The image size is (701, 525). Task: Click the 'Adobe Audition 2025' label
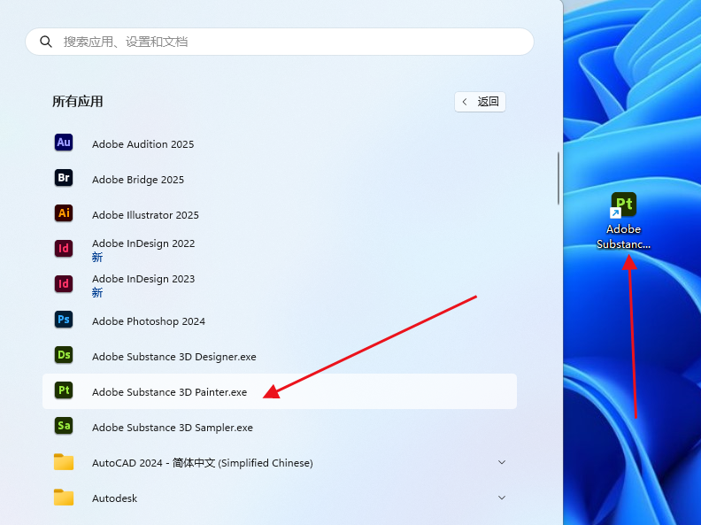click(x=143, y=144)
